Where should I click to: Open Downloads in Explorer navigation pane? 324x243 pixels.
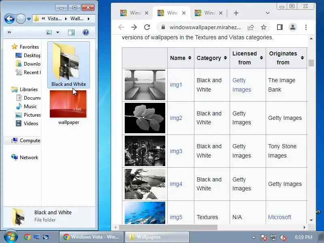[28, 64]
